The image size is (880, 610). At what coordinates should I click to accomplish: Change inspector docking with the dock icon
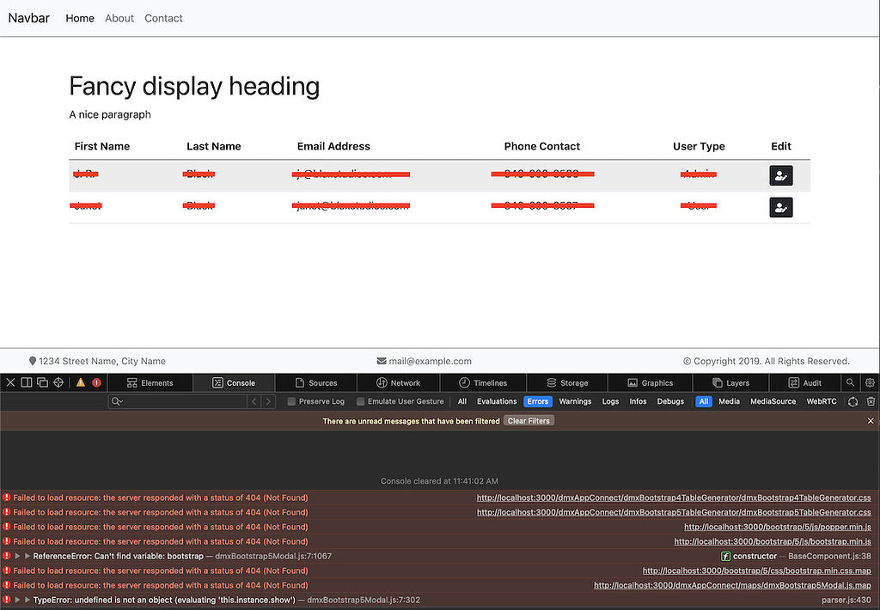27,382
